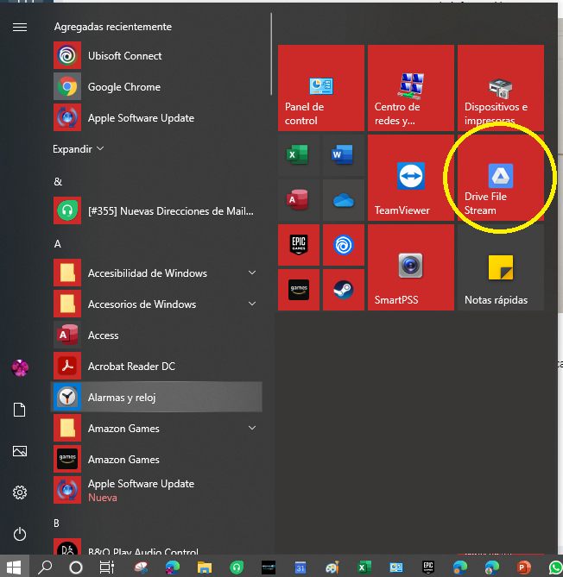Open Access from the alphabetical app list

[x=157, y=336]
